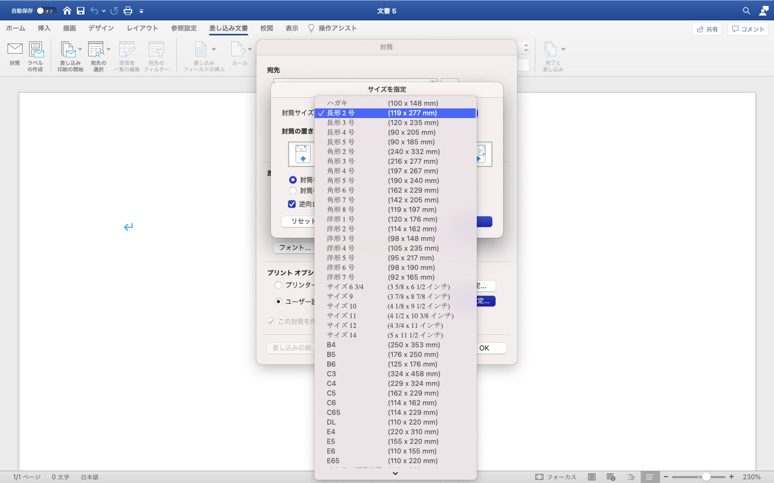Switch to outline view icon
This screenshot has height=483, width=774.
click(630, 477)
